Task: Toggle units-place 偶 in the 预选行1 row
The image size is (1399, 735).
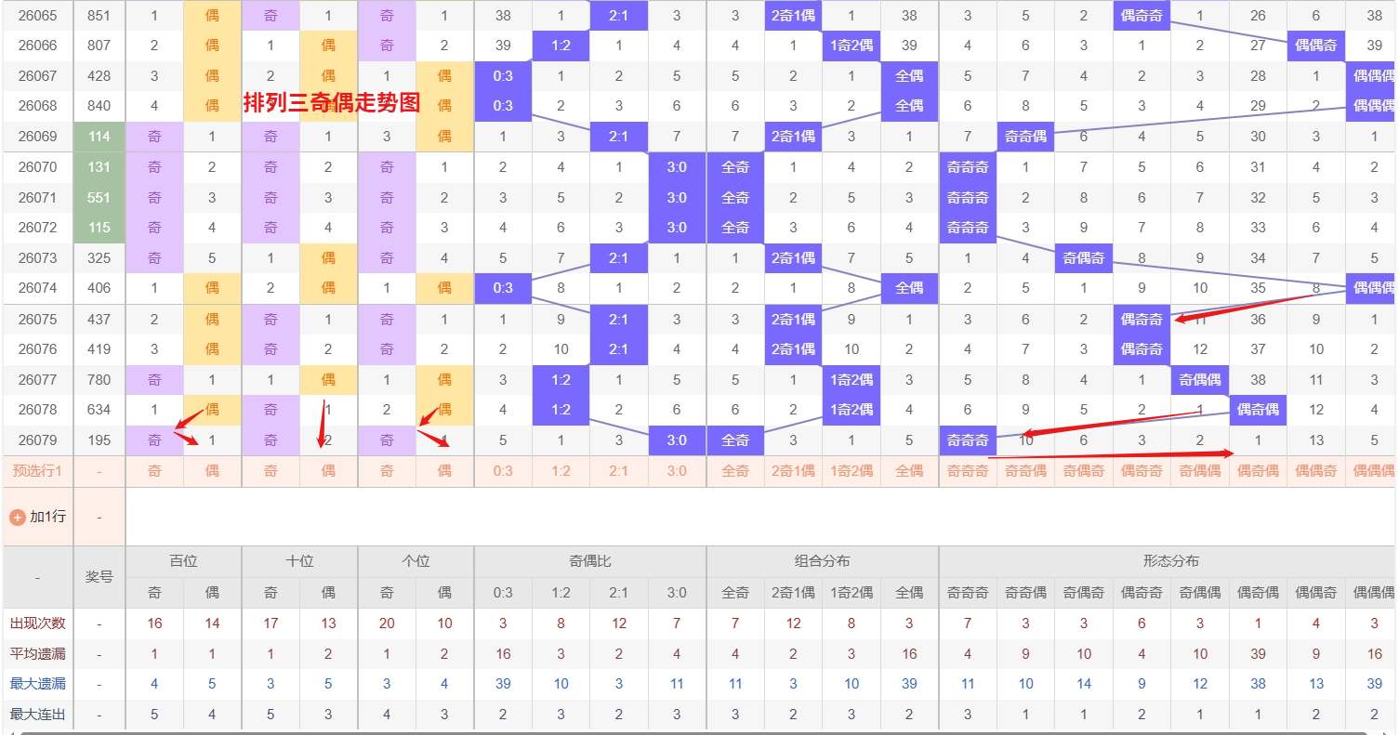Action: (444, 471)
